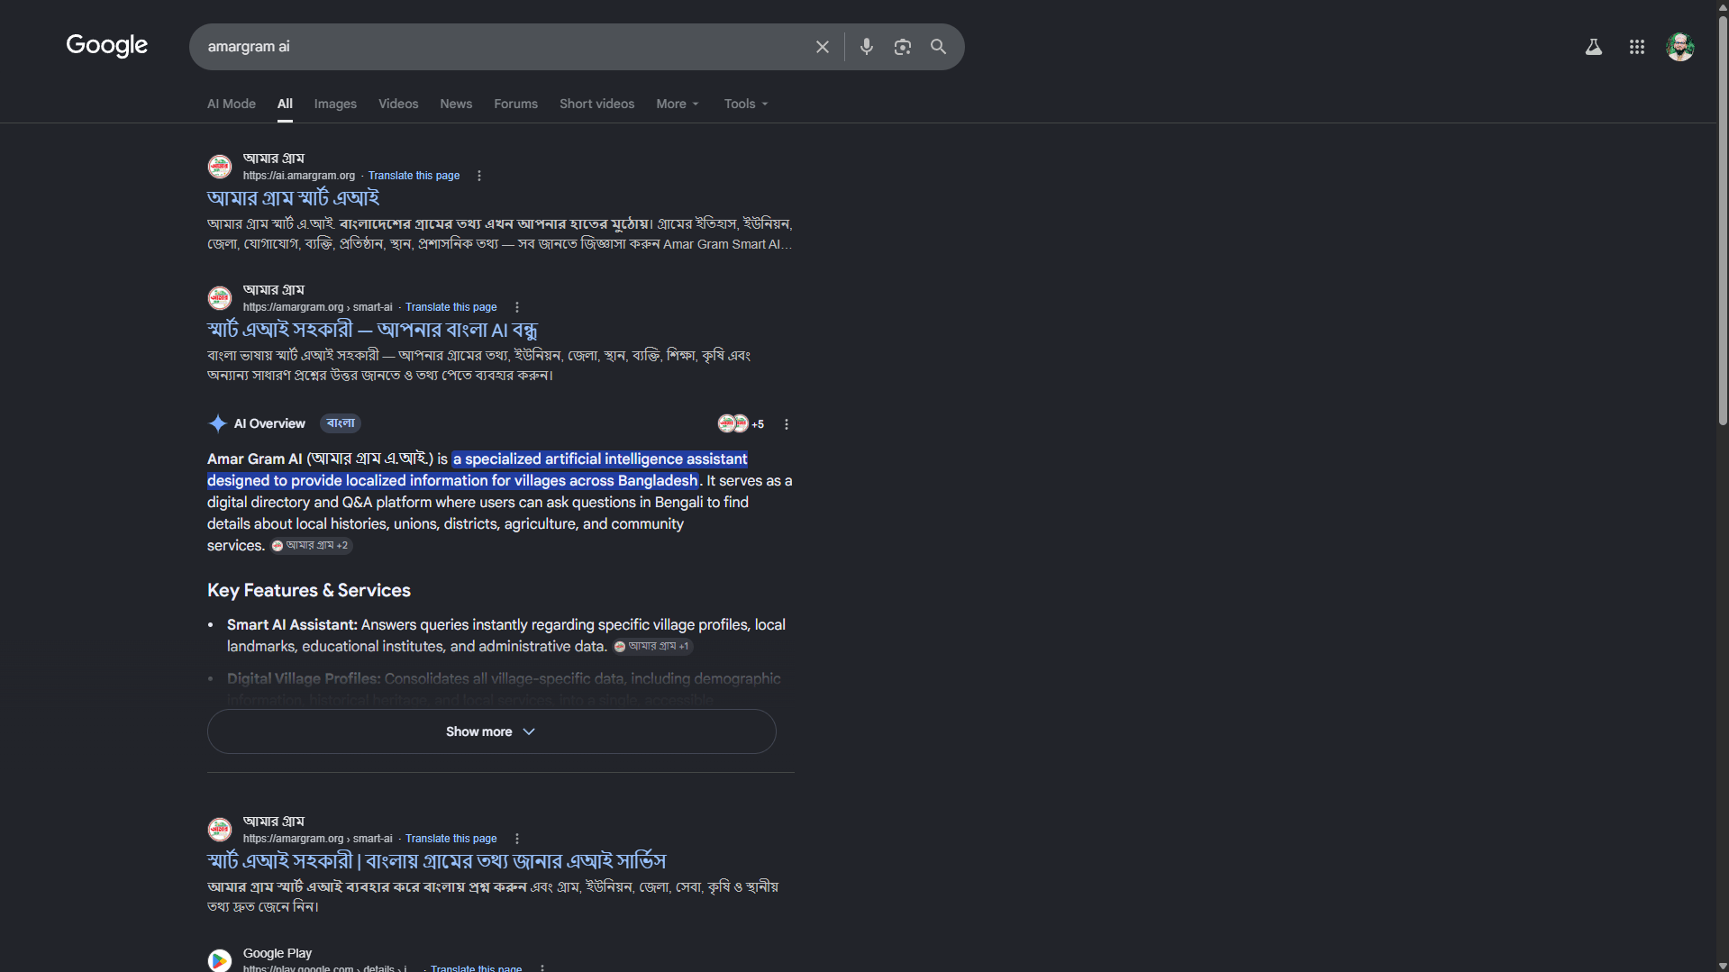Open favicon of lower amargram.org smart-ai result
The width and height of the screenshot is (1729, 972).
(220, 830)
